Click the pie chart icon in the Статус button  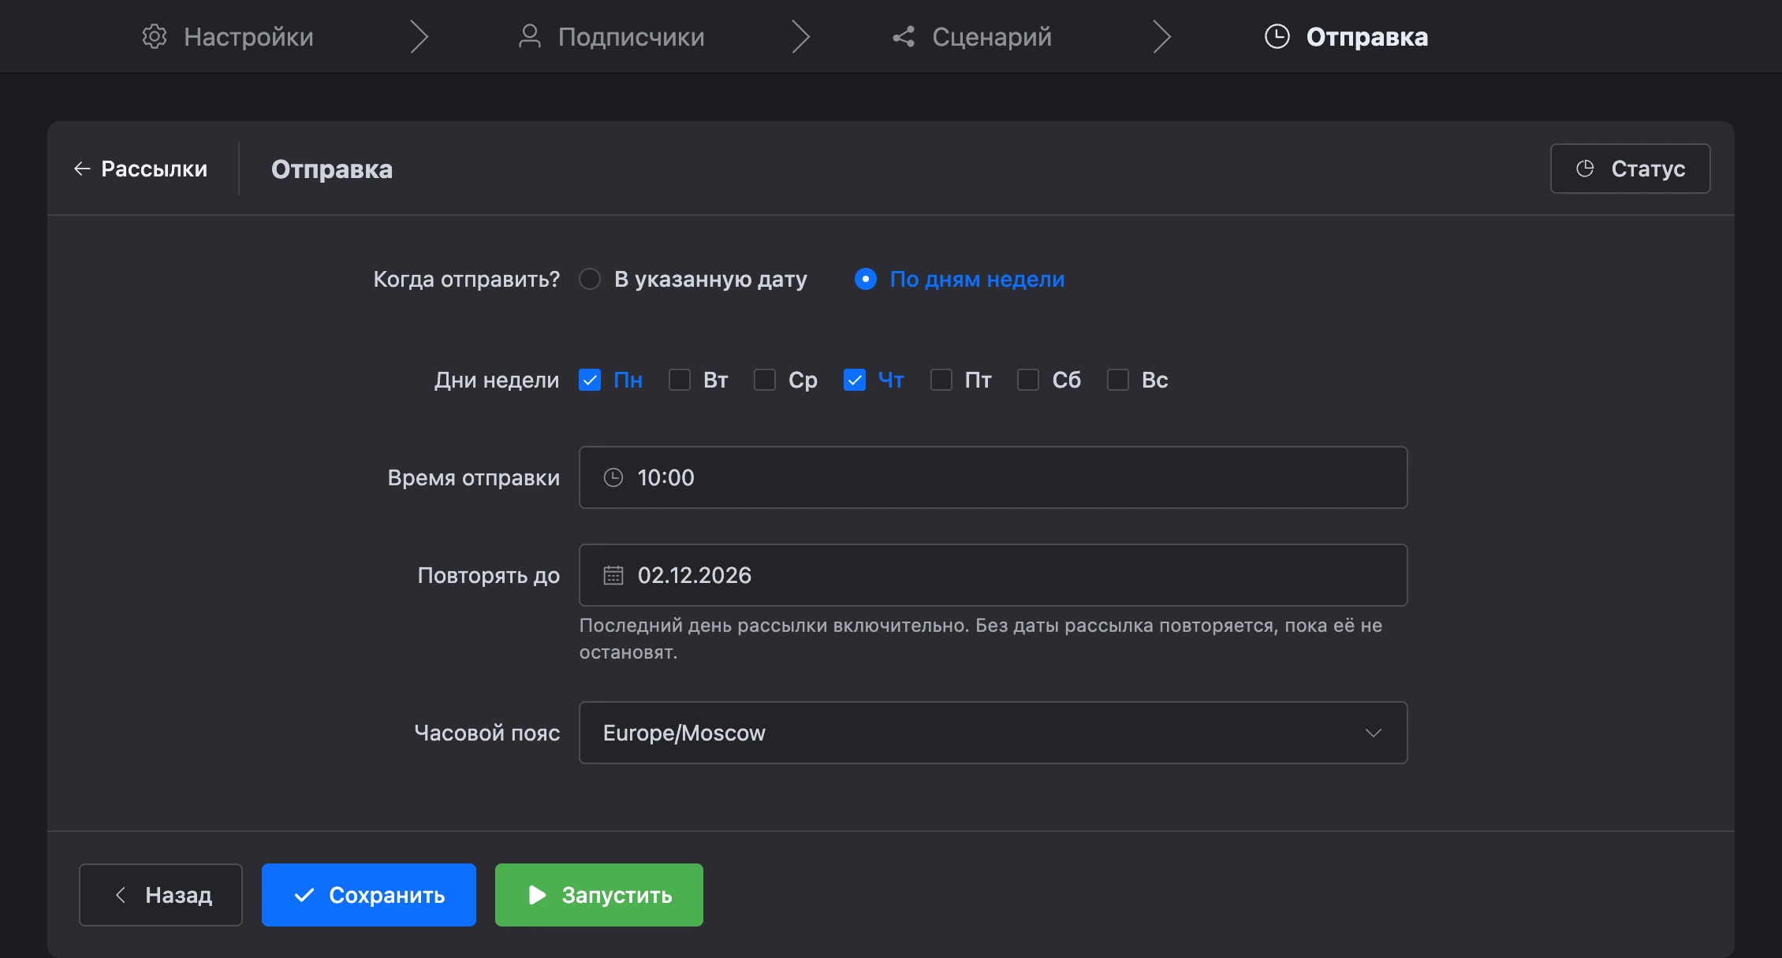click(x=1585, y=169)
